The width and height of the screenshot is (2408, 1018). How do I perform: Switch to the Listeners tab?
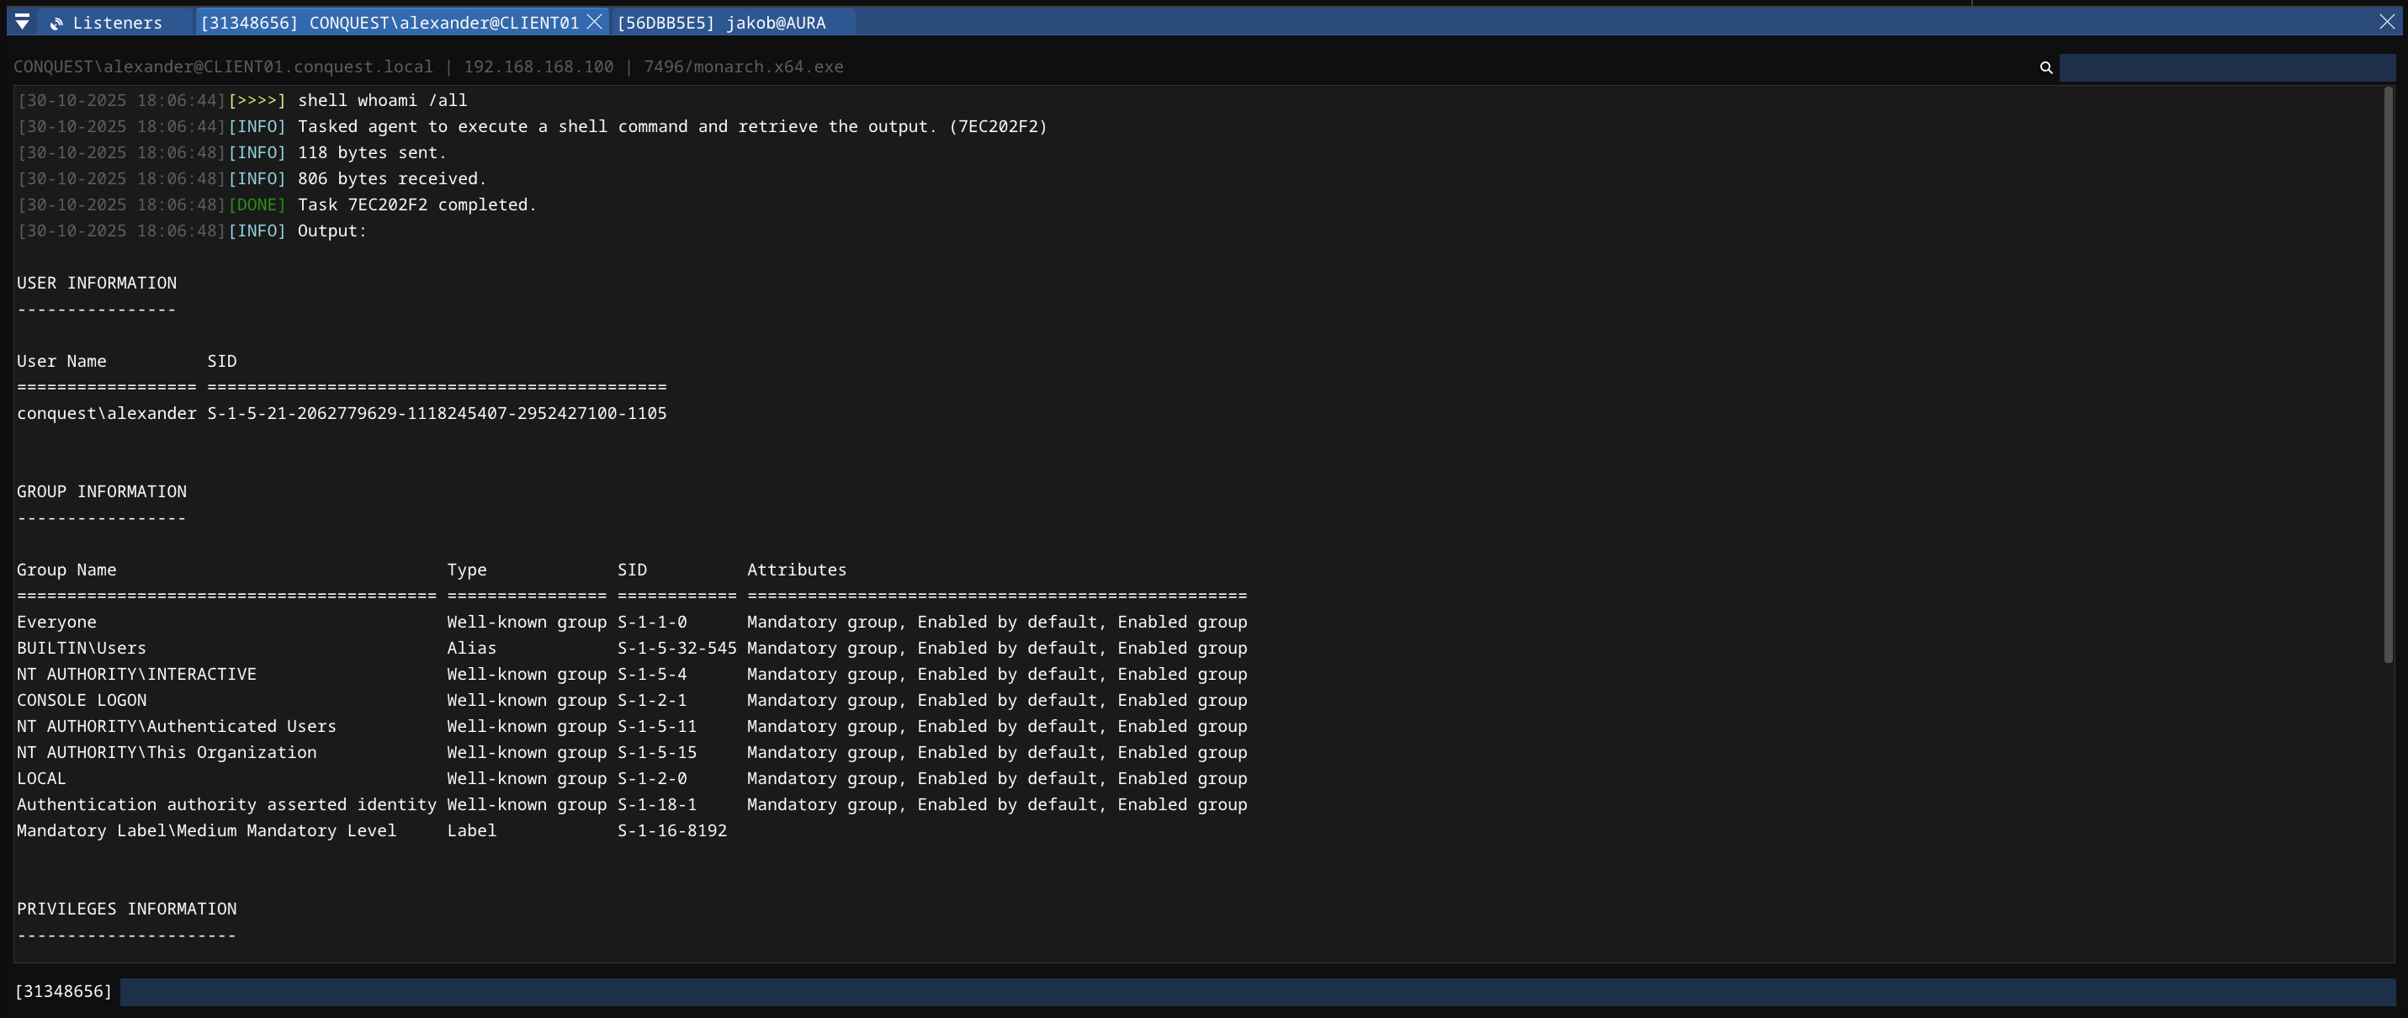point(117,23)
